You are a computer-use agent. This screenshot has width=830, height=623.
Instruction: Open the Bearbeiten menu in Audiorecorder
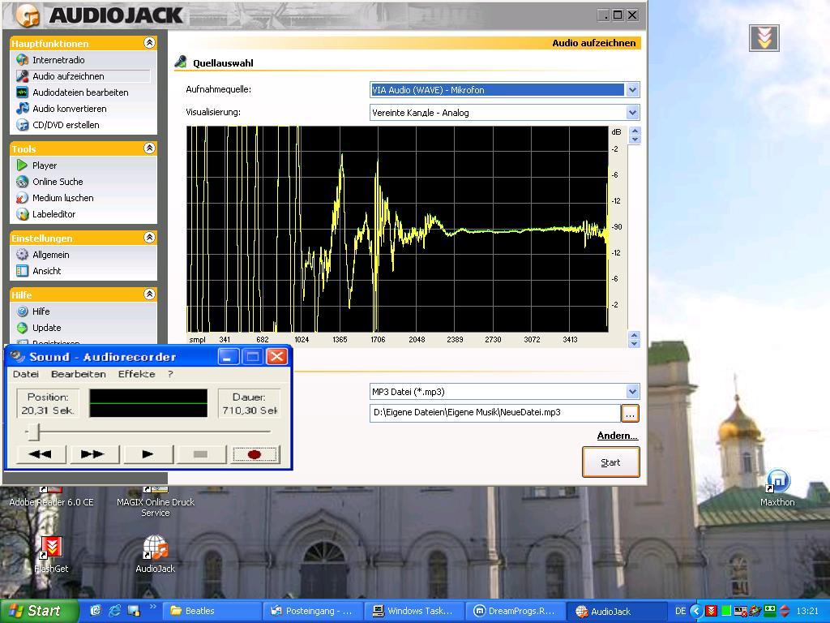coord(79,374)
